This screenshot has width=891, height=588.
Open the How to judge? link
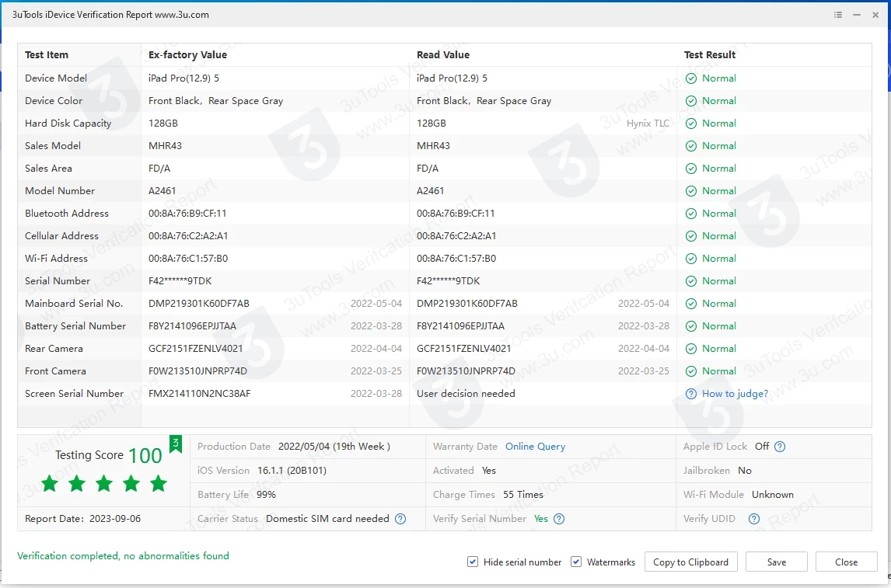click(736, 394)
